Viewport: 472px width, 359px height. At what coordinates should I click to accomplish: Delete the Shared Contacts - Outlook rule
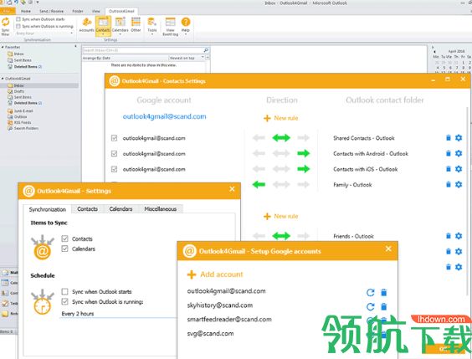coord(449,138)
